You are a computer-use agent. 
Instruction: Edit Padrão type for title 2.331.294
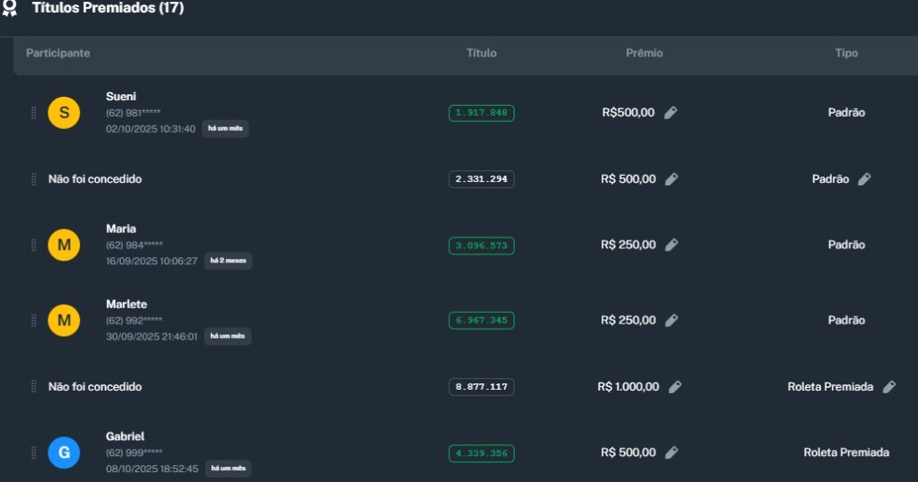click(864, 179)
